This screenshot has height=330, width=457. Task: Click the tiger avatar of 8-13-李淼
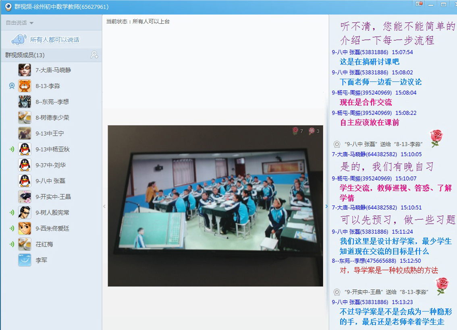tap(25, 86)
